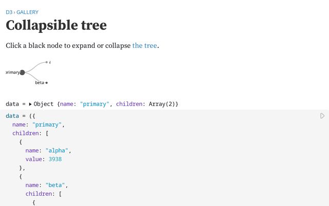Screen dimensions: 329x206
Task: Click the "primary" string in inspector output
Action: pyautogui.click(x=95, y=104)
